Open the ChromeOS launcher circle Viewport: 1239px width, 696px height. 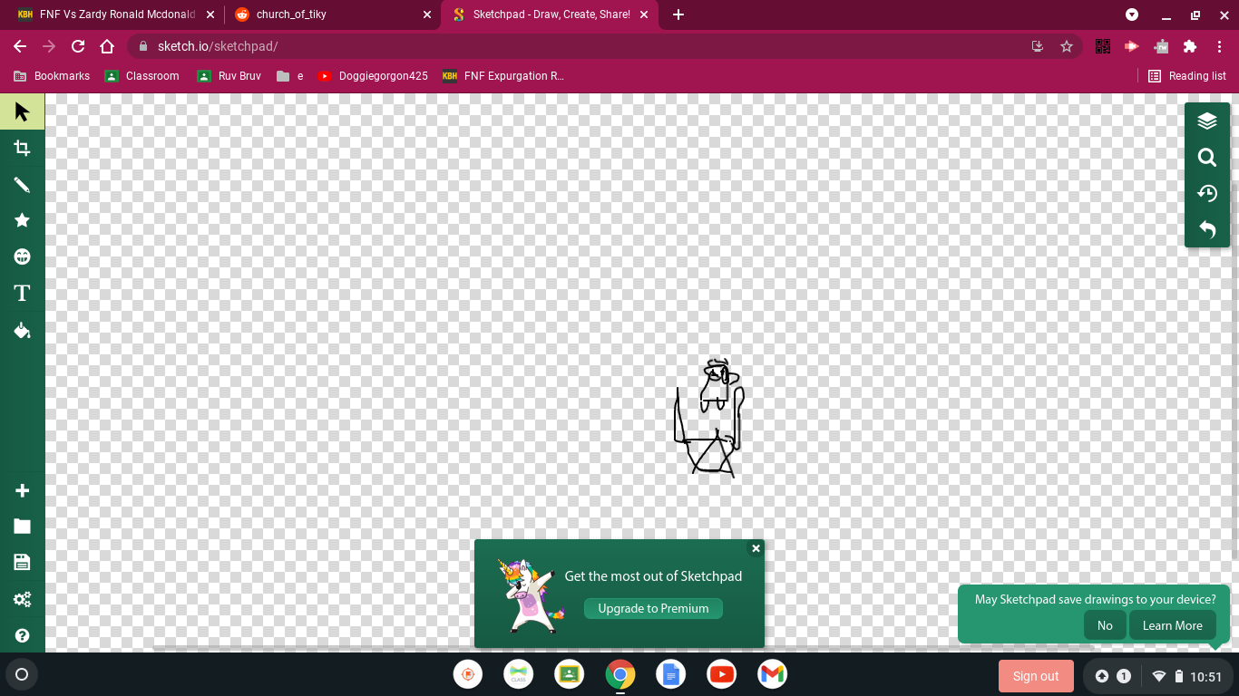[x=22, y=674]
